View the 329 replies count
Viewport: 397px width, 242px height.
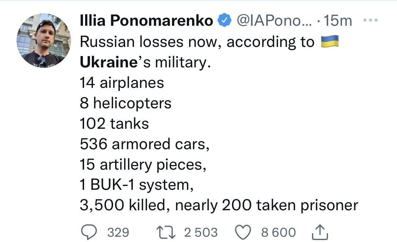[118, 232]
